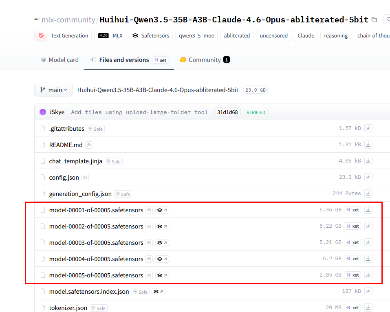Click the qwen3_5_moe tag

coord(196,35)
